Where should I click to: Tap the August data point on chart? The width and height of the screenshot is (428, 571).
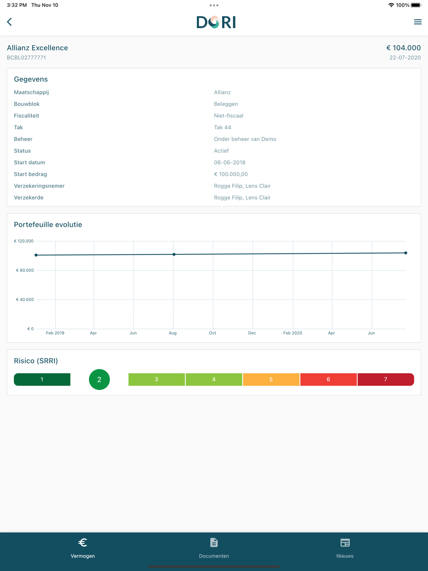coord(174,254)
